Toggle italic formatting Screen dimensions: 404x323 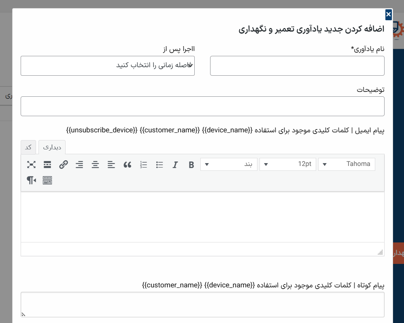pyautogui.click(x=175, y=165)
